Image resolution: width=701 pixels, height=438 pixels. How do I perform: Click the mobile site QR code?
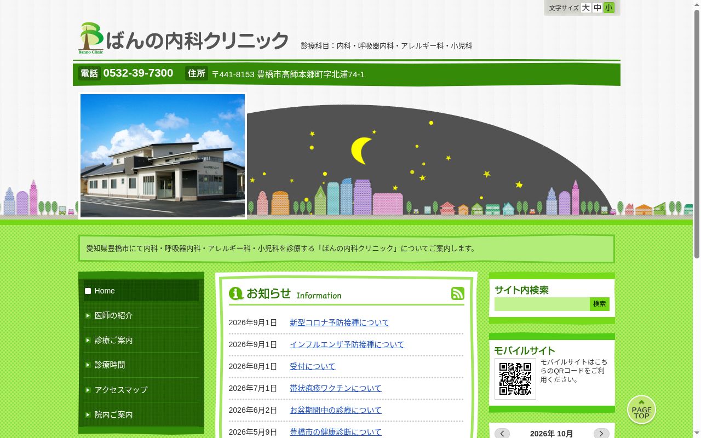click(x=515, y=378)
